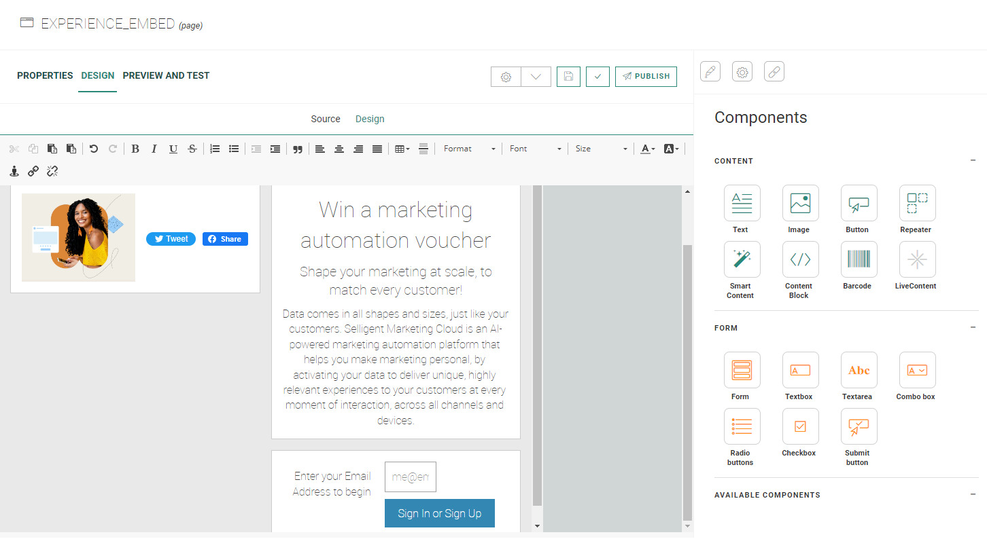Viewport: 987px width, 539px height.
Task: Toggle bold formatting
Action: pos(135,149)
